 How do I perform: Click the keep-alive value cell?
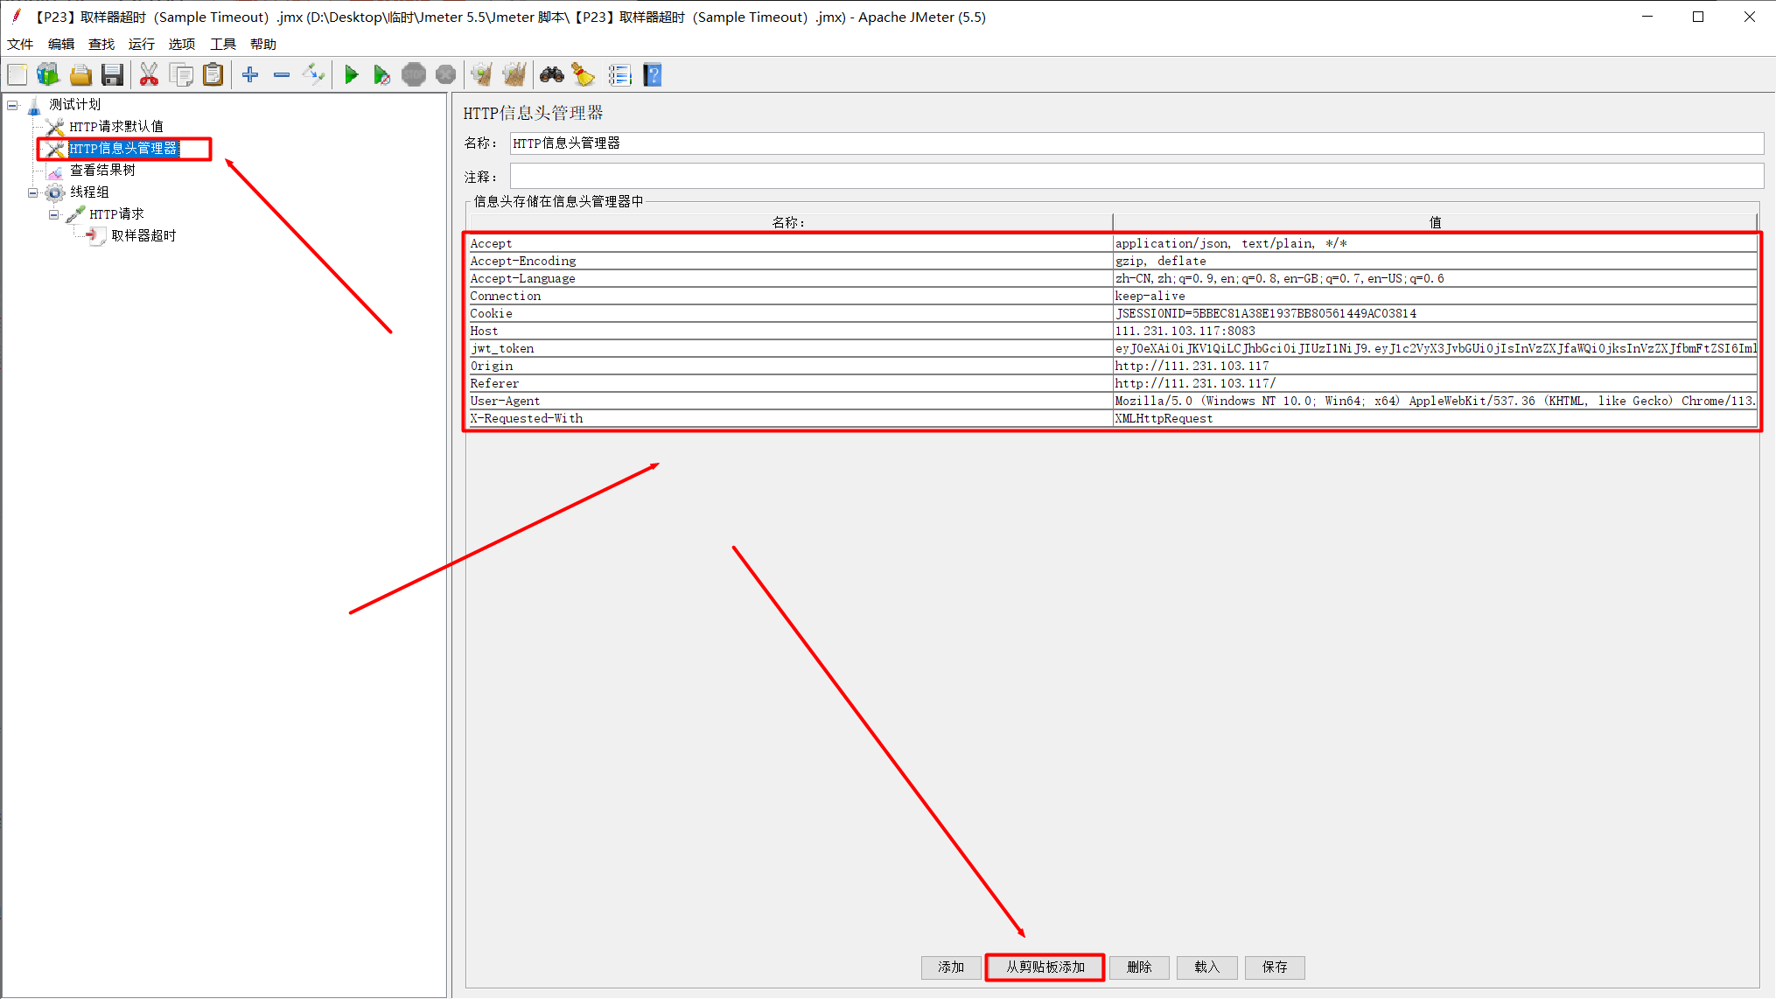[x=1435, y=297]
